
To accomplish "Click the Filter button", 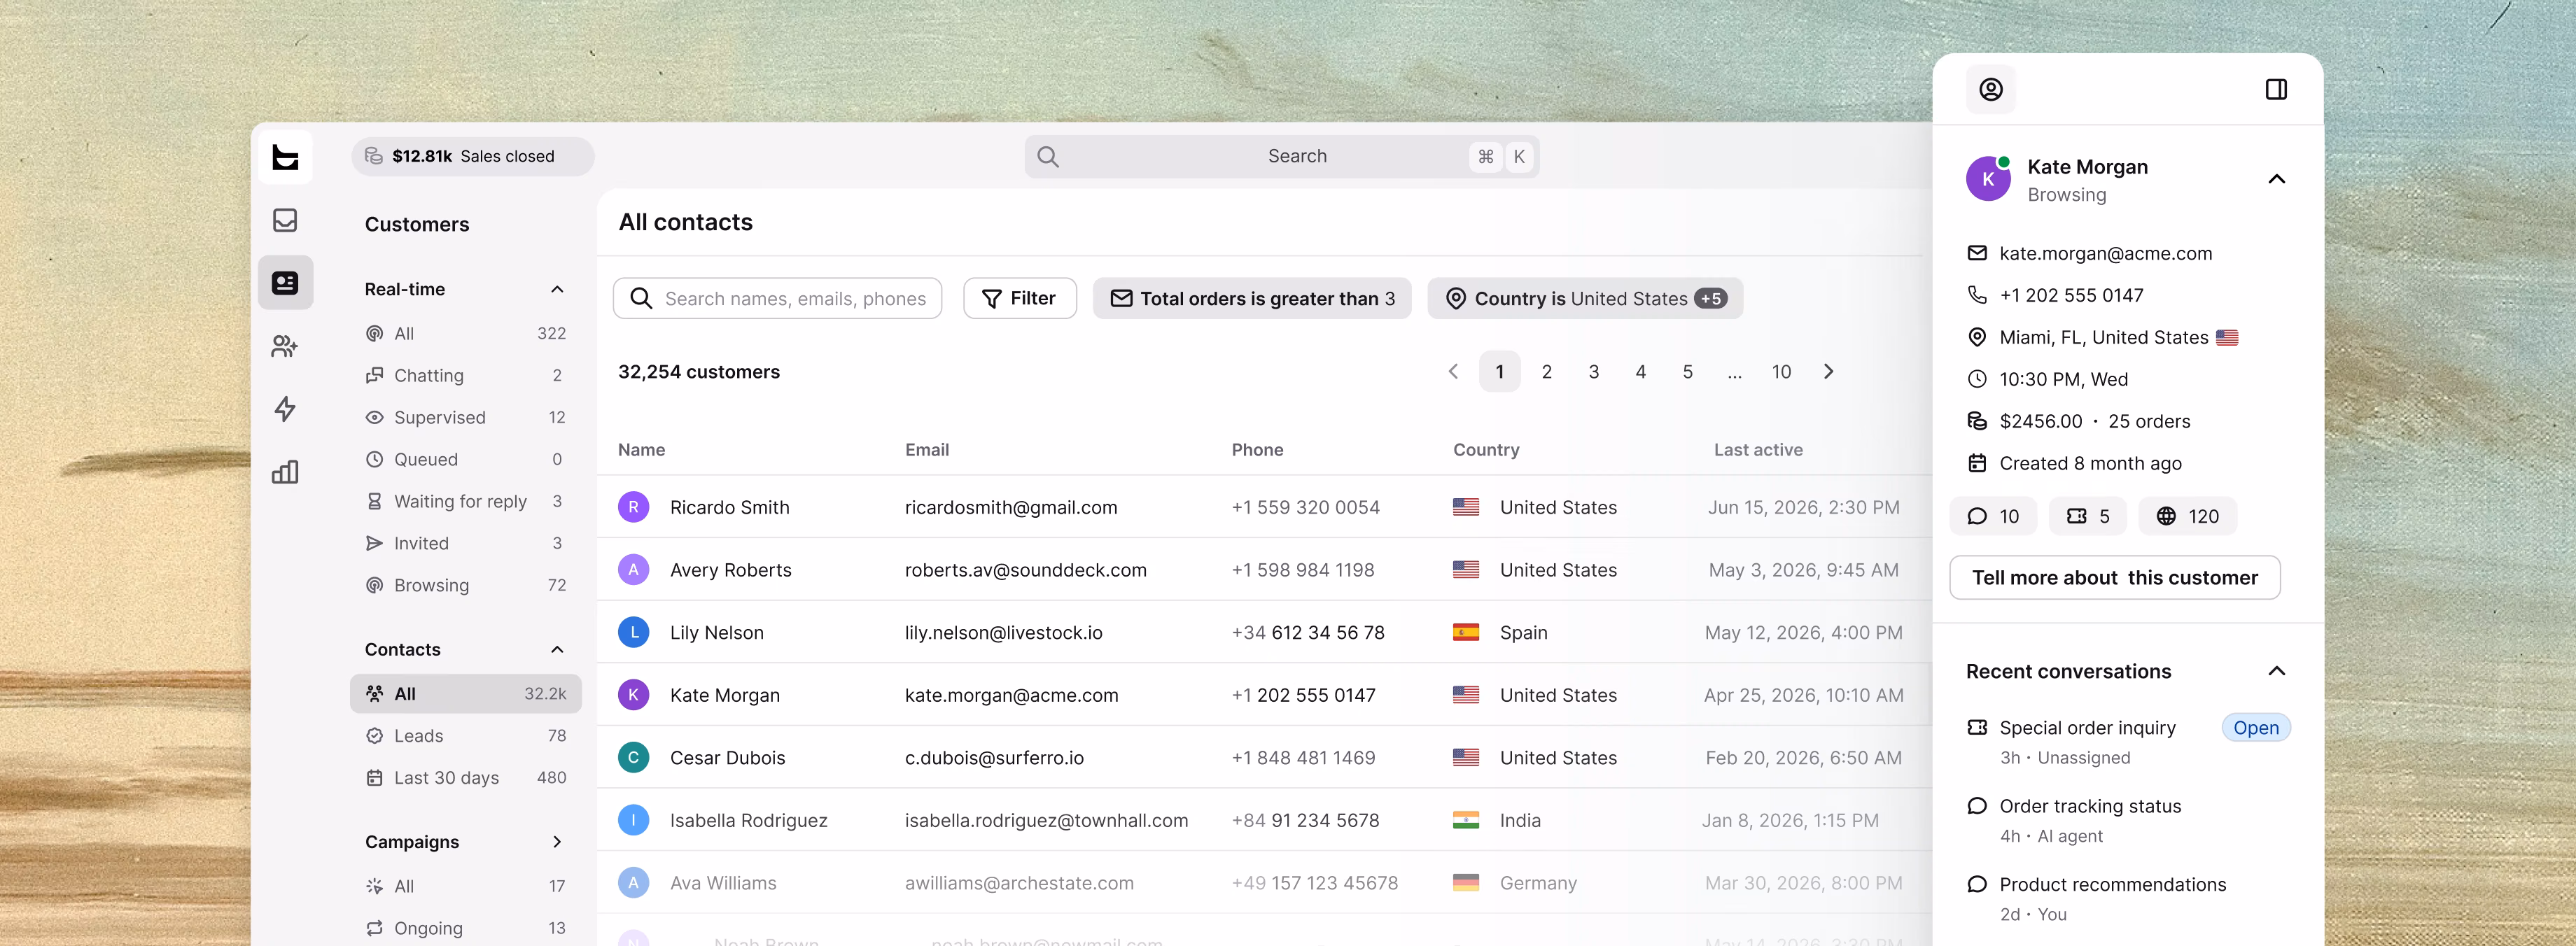I will pyautogui.click(x=1019, y=298).
